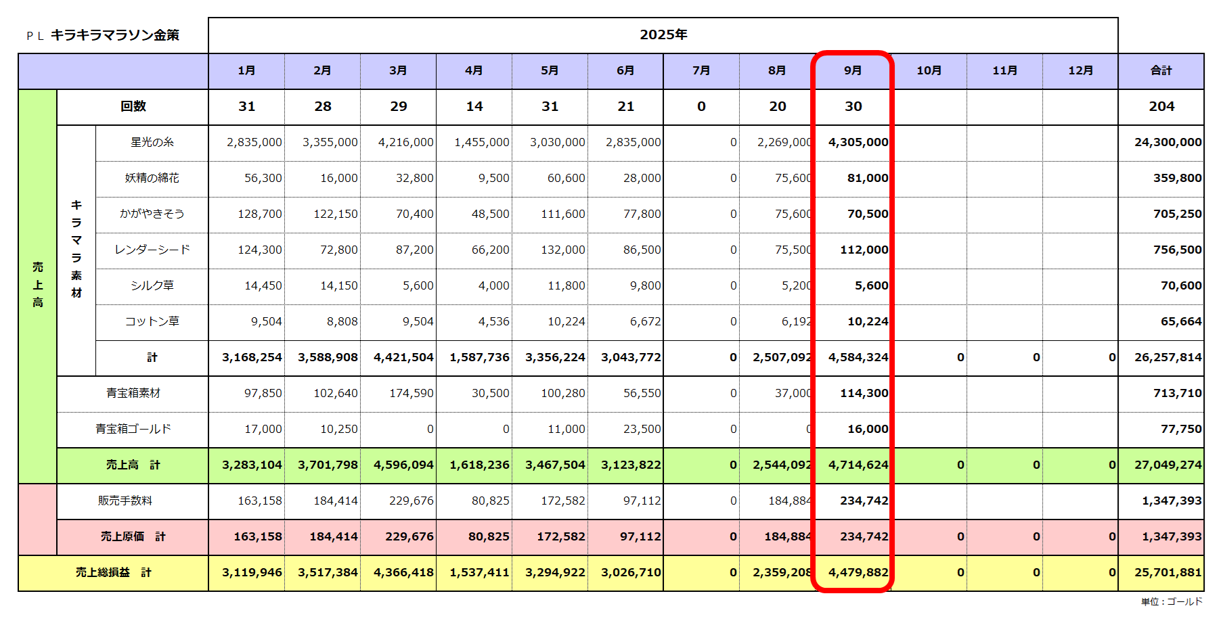1223x623 pixels.
Task: Select the 合計 column header cell
Action: point(1161,70)
